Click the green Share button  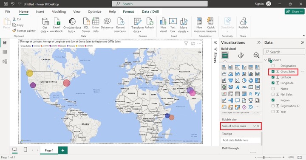pos(295,11)
